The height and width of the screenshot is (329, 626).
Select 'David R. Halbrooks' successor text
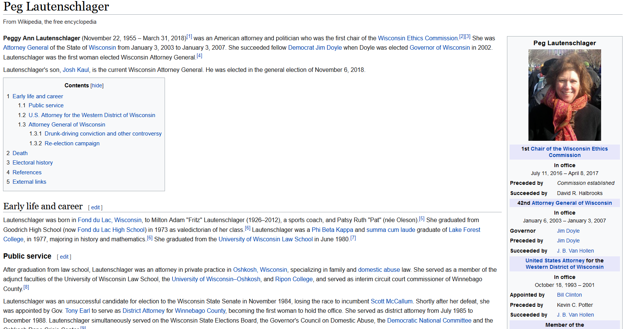tap(580, 193)
